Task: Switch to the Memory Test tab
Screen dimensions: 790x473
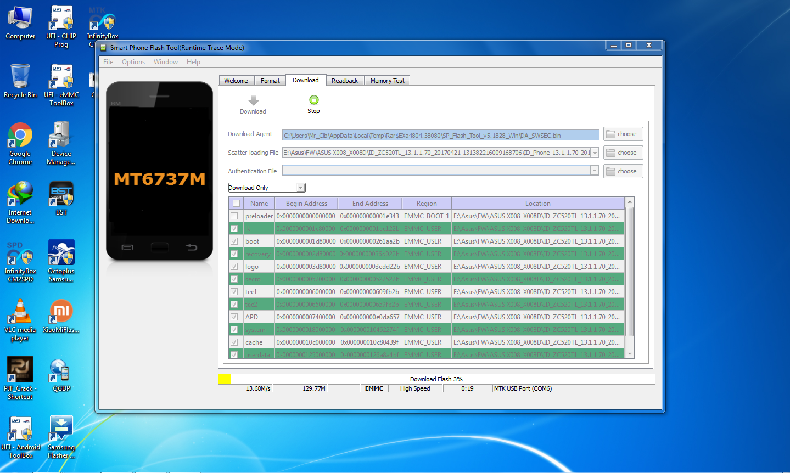Action: pyautogui.click(x=387, y=81)
